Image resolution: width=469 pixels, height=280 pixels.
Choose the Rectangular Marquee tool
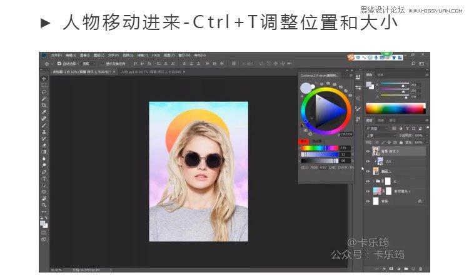pyautogui.click(x=44, y=86)
